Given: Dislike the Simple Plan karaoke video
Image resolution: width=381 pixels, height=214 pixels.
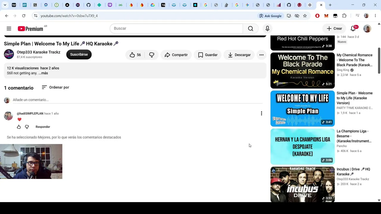Looking at the screenshot, I should (x=152, y=55).
